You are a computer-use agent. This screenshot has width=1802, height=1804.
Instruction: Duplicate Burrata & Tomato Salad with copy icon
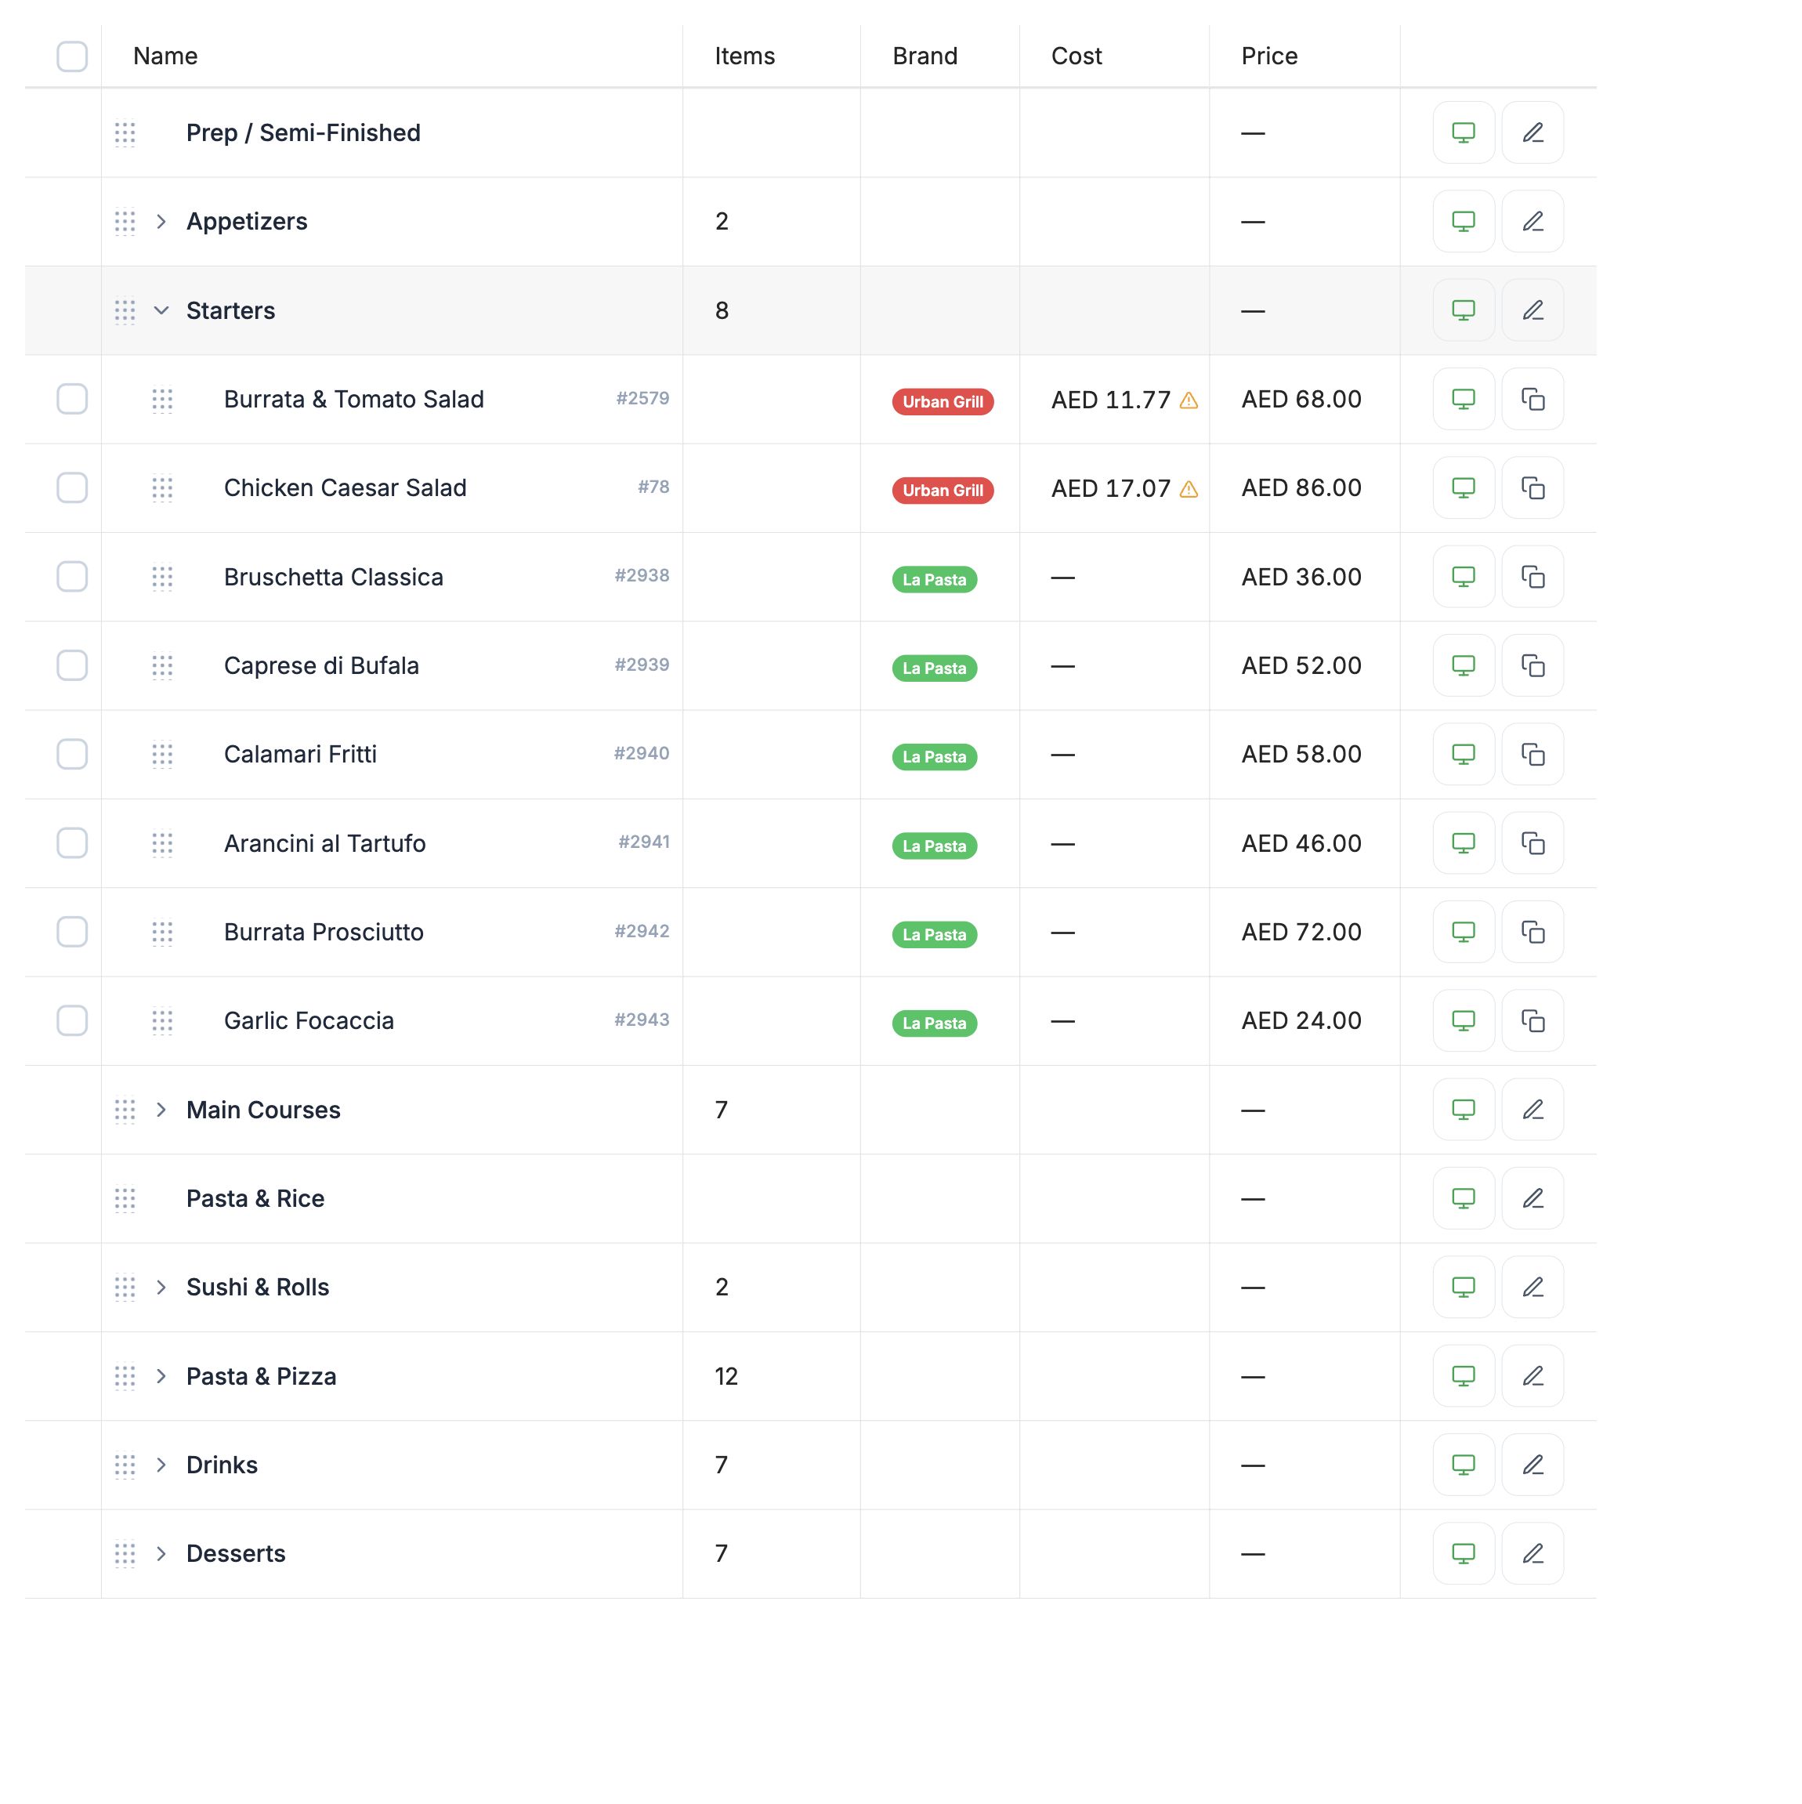click(1532, 399)
